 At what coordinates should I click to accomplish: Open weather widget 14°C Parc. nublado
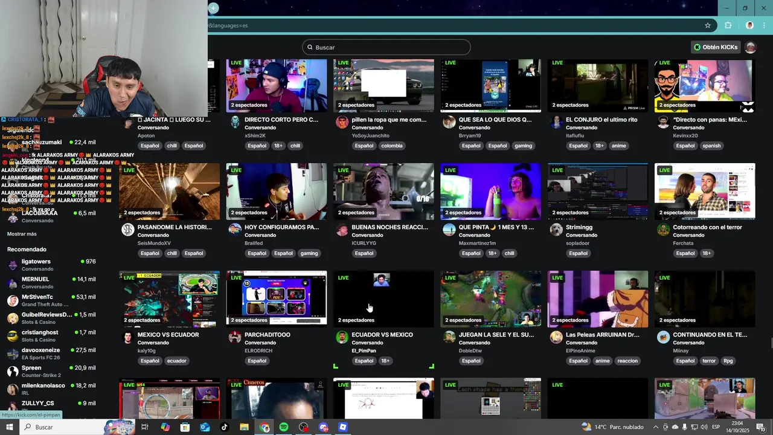click(612, 427)
